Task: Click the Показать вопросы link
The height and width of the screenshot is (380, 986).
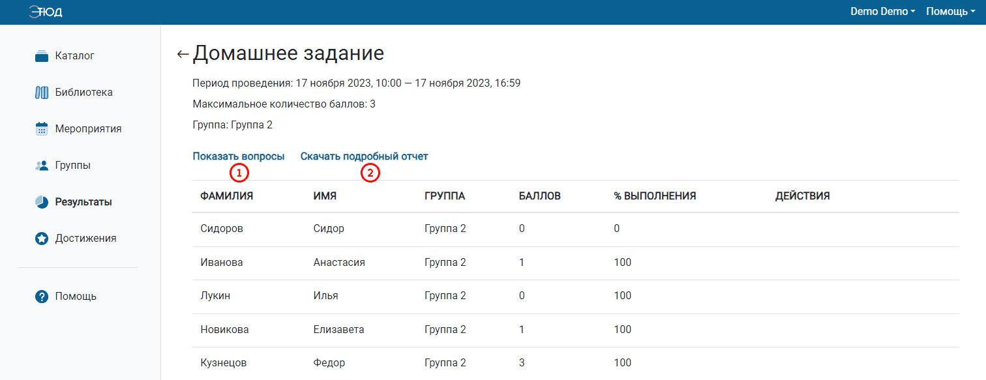Action: pyautogui.click(x=239, y=156)
